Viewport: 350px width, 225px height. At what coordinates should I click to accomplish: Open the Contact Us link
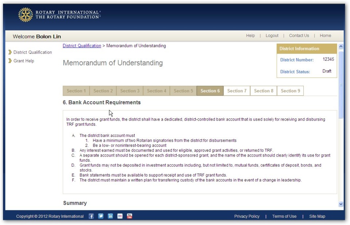(x=299, y=35)
